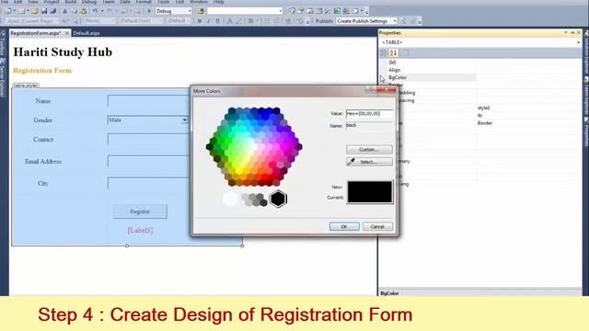Viewport: 589px width, 331px height.
Task: Select the Align property row
Action: pos(432,70)
